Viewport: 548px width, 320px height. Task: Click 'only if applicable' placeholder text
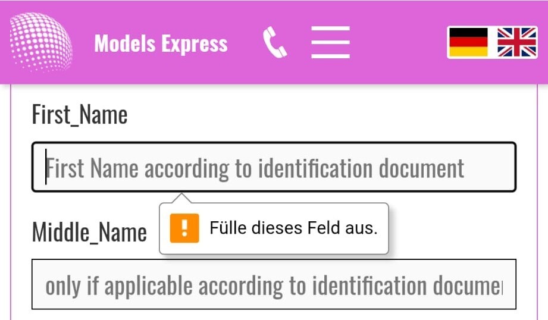click(119, 286)
